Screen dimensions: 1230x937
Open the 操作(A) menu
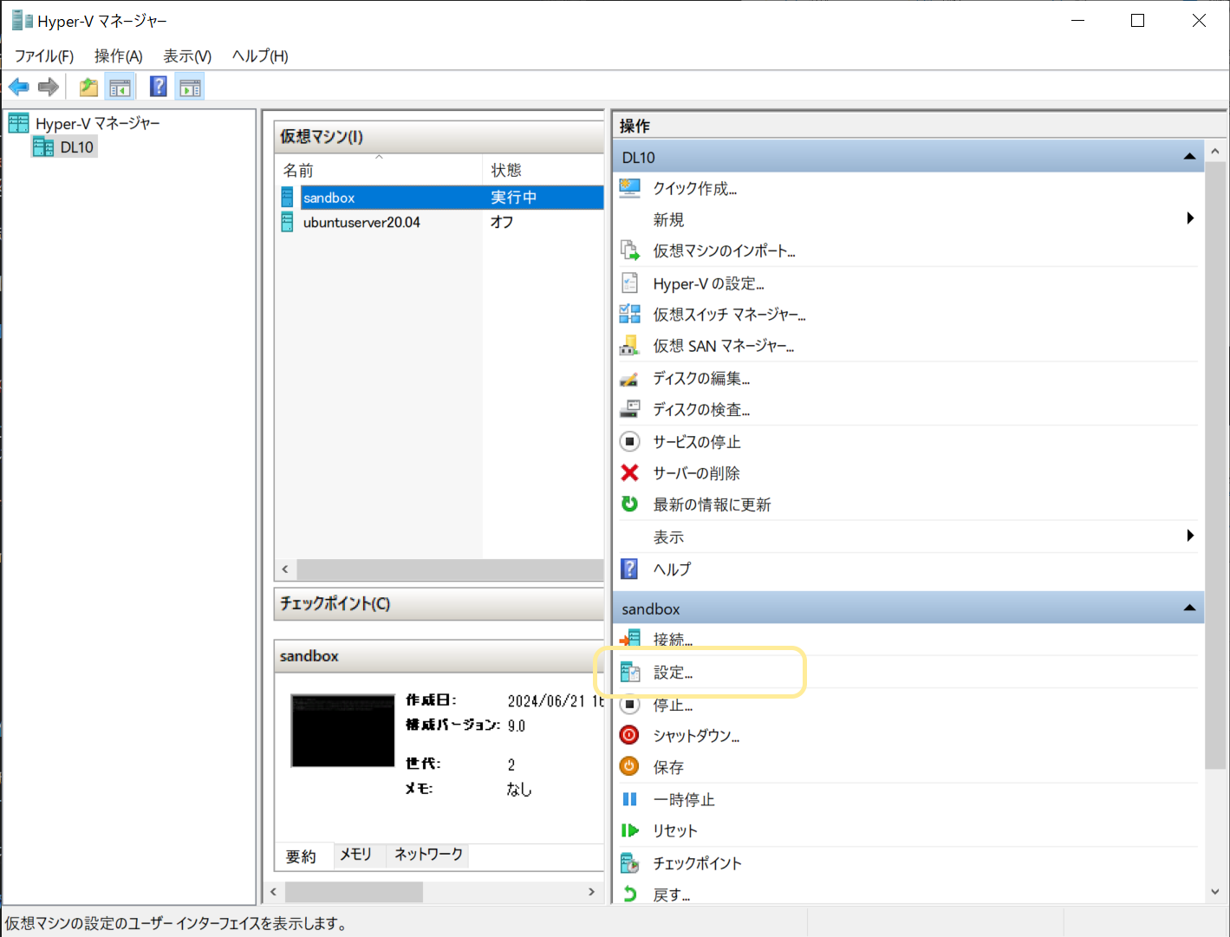pos(119,56)
